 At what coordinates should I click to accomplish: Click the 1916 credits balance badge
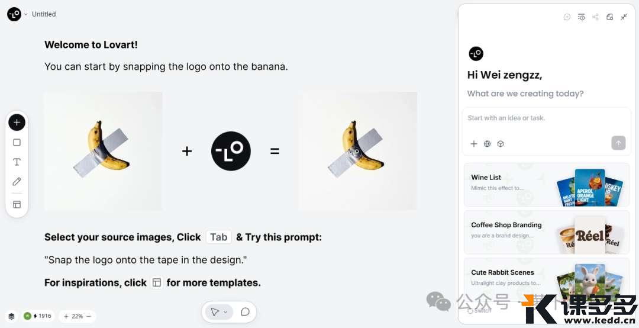click(x=38, y=316)
